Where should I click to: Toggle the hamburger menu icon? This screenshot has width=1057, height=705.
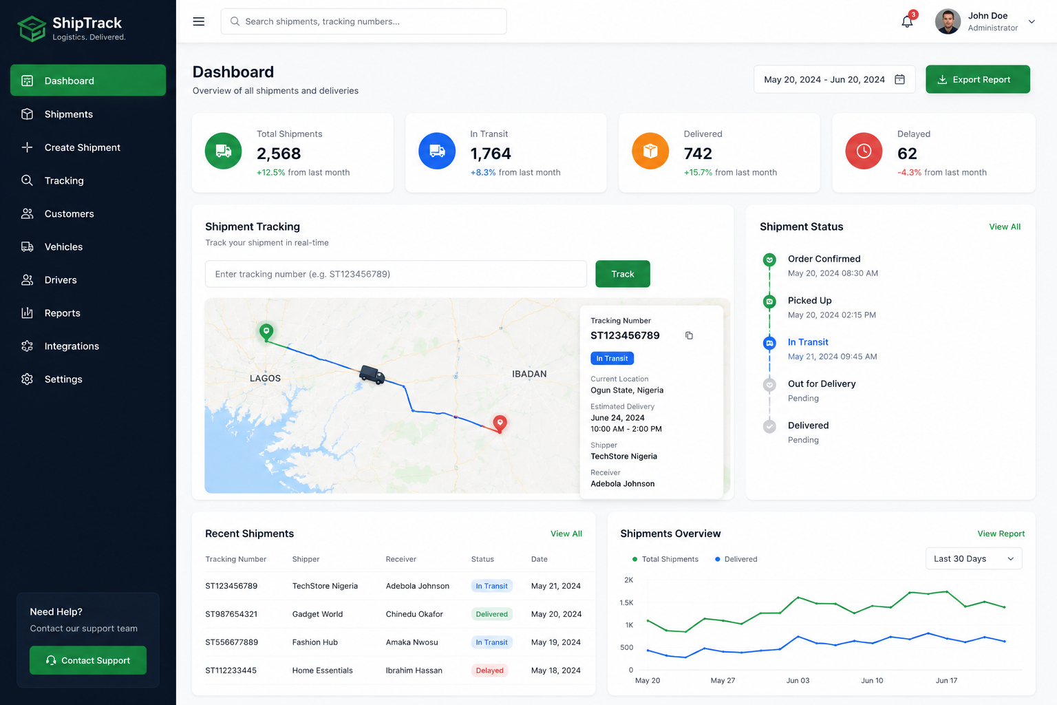(x=199, y=21)
